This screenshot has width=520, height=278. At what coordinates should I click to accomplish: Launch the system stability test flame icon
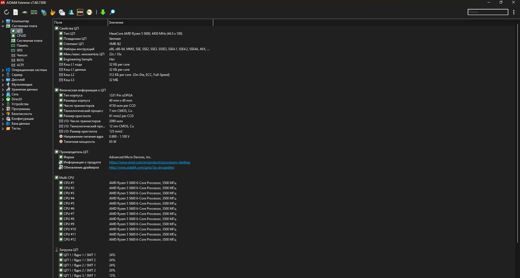coord(53,12)
